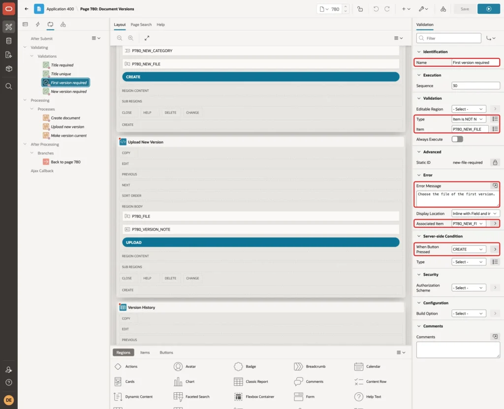Switch to the Rendering tree tab
This screenshot has width=504, height=409.
(x=25, y=25)
